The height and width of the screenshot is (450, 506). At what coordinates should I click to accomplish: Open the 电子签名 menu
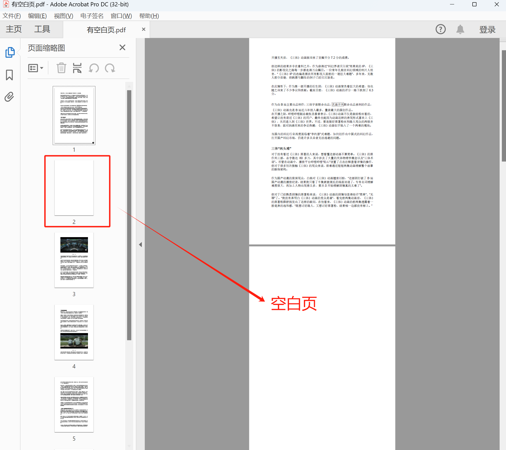pyautogui.click(x=92, y=16)
